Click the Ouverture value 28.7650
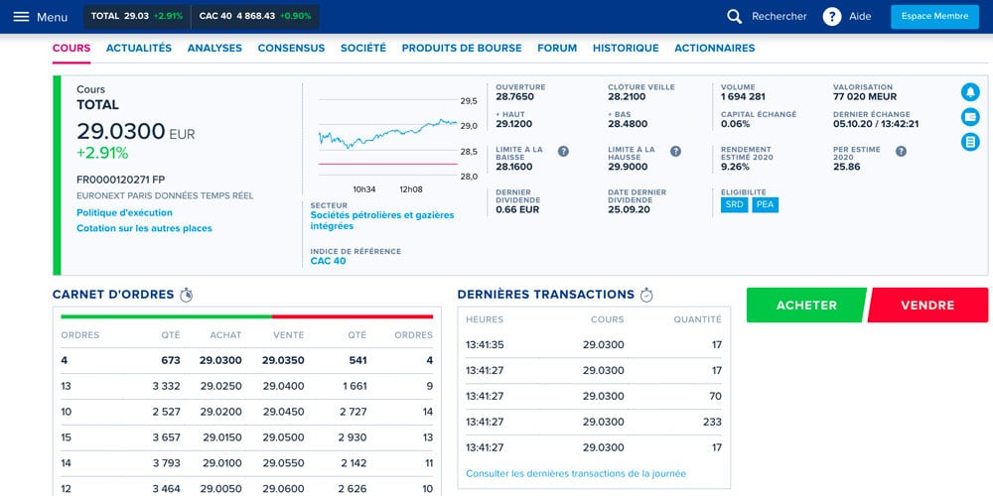Screen dimensions: 993x496 click(514, 97)
